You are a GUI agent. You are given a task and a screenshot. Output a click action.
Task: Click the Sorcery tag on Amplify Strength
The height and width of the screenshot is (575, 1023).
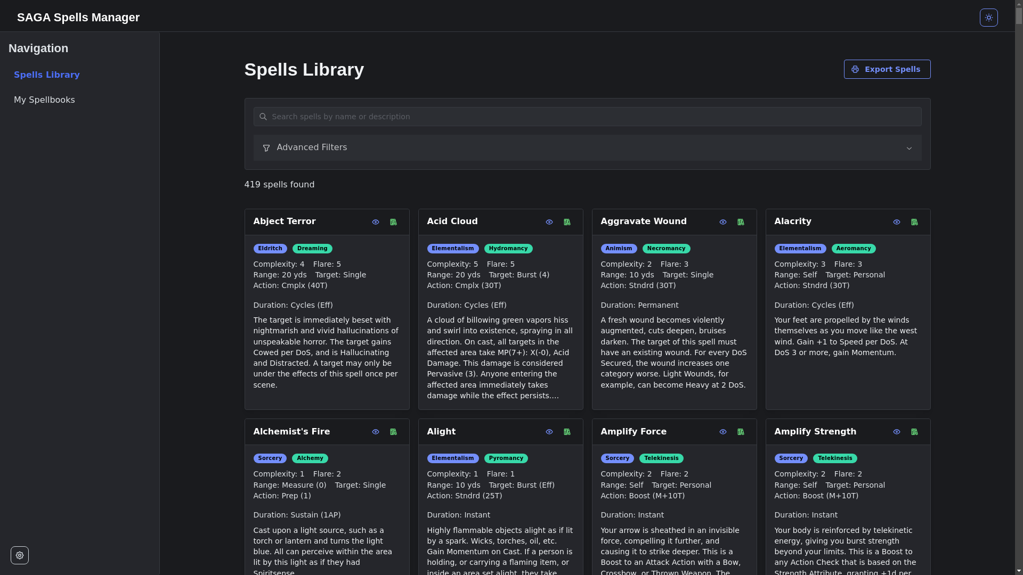coord(791,458)
